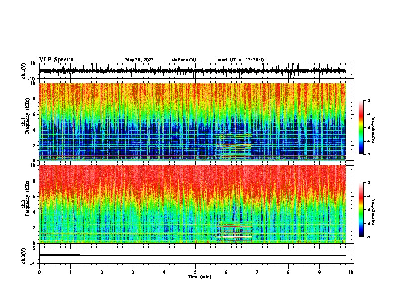The width and height of the screenshot is (395, 305).
Task: Click the ch.3(V) axis label
Action: coord(24,256)
